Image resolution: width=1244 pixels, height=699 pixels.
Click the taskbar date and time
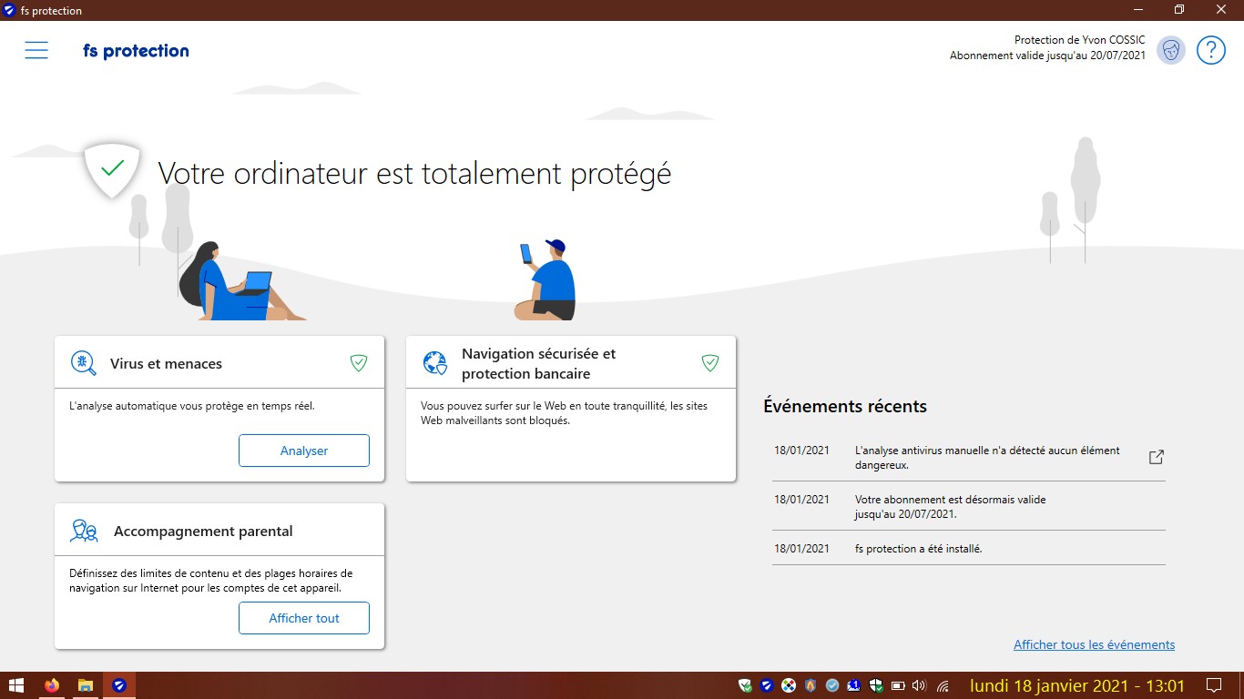1077,685
